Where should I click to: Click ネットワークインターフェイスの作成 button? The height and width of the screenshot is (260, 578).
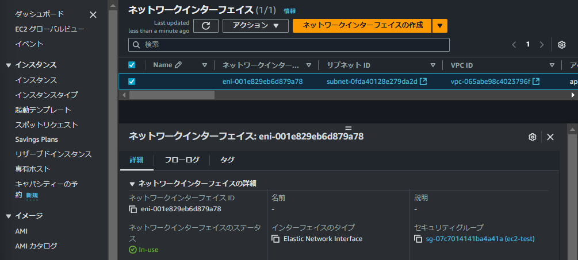point(362,26)
